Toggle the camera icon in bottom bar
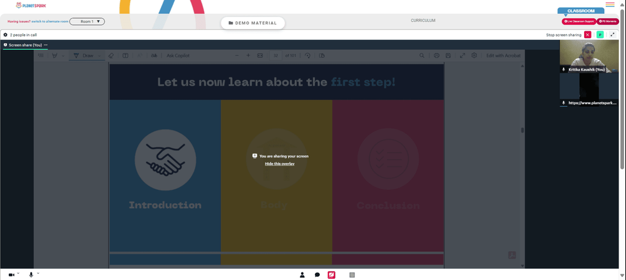This screenshot has width=626, height=280. [11, 275]
